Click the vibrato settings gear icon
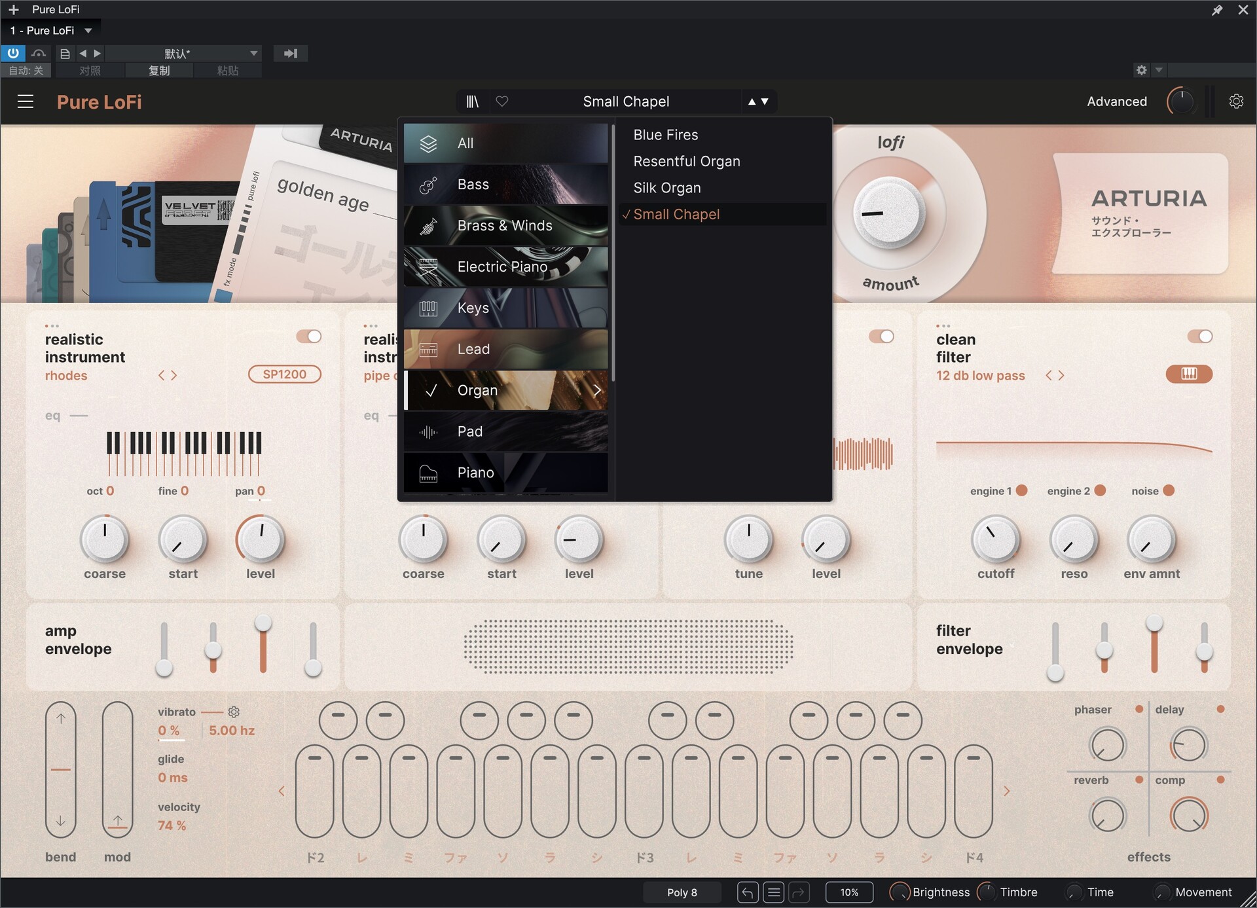Viewport: 1257px width, 908px height. (x=234, y=712)
